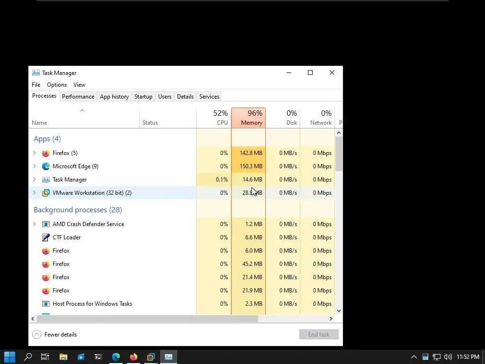Screen dimensions: 485x364
Task: Open taskbar Search
Action: 28,357
